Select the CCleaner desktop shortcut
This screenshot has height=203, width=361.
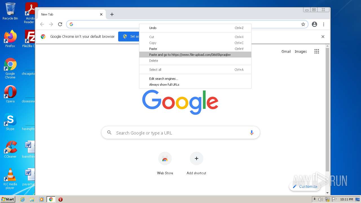(10, 149)
